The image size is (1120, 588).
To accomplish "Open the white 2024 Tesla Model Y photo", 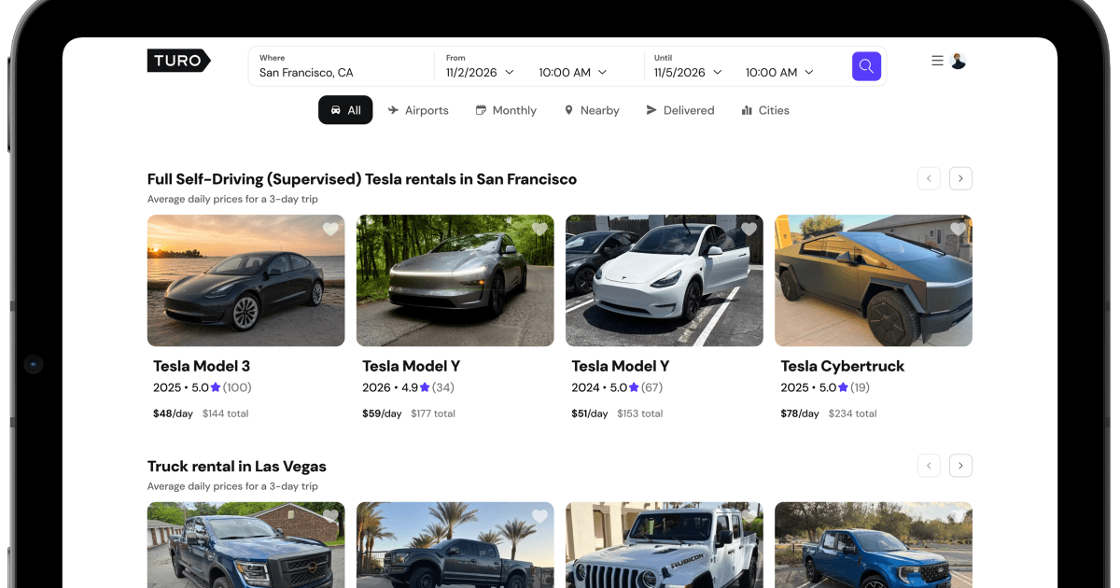I will coord(665,281).
